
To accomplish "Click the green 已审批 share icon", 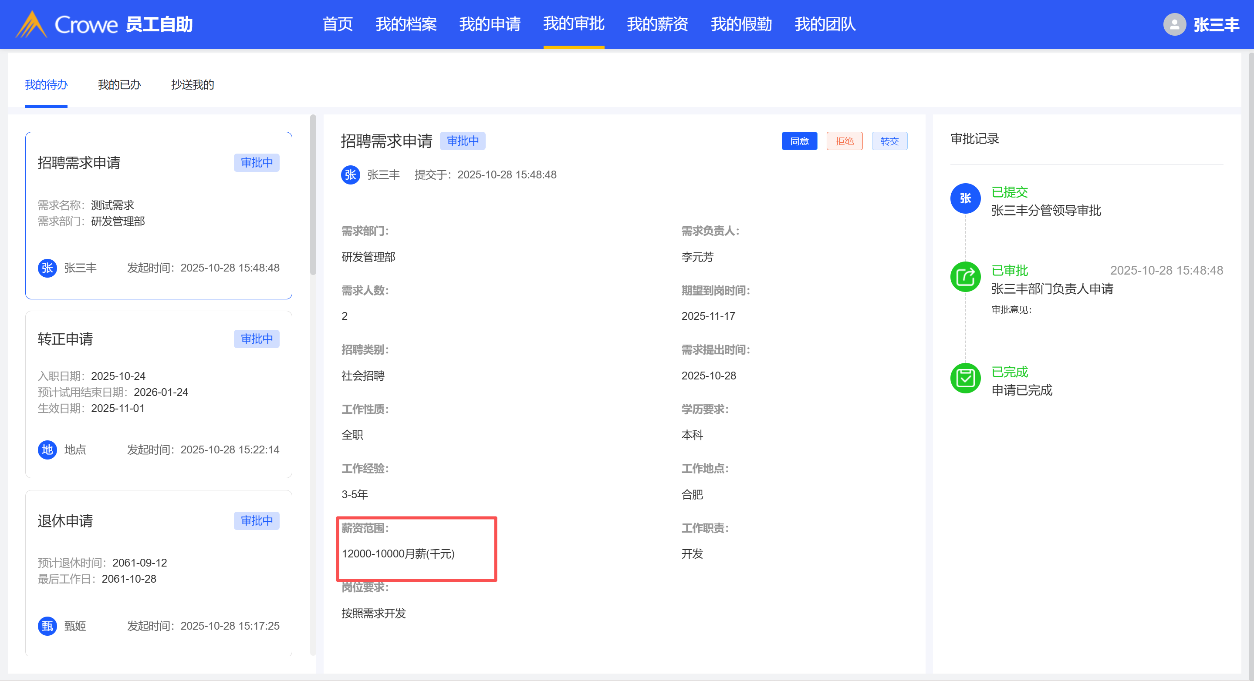I will click(x=965, y=277).
